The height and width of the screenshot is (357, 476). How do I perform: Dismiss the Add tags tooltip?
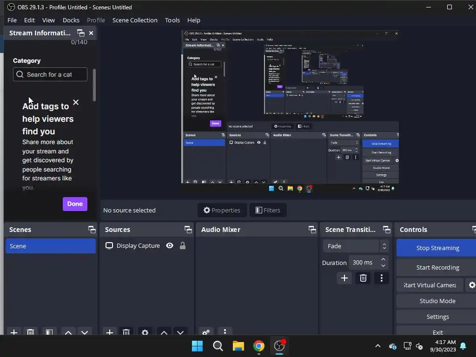[76, 102]
